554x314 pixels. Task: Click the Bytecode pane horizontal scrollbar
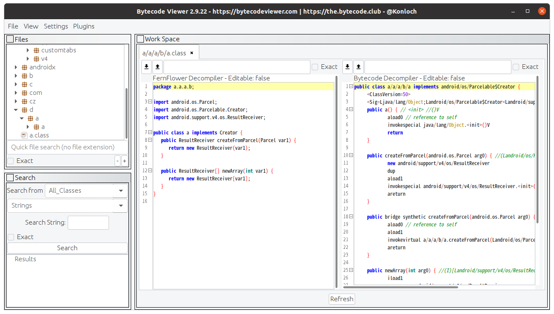point(400,287)
